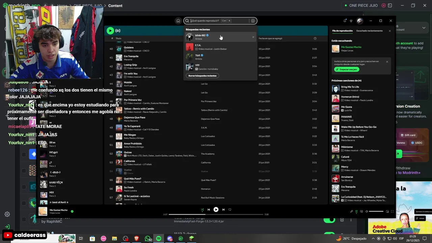
Task: Skip to the previous track
Action: [x=209, y=210]
